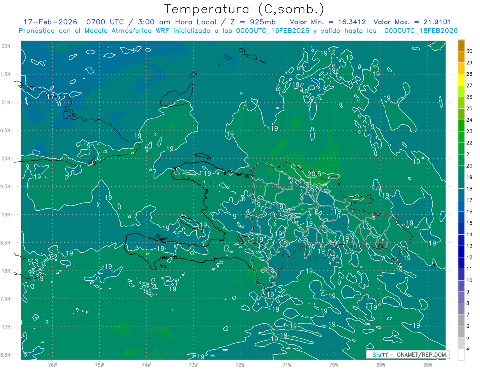The width and height of the screenshot is (480, 370).
Task: Click the '20.5' contour label
Action: pyautogui.click(x=315, y=174)
